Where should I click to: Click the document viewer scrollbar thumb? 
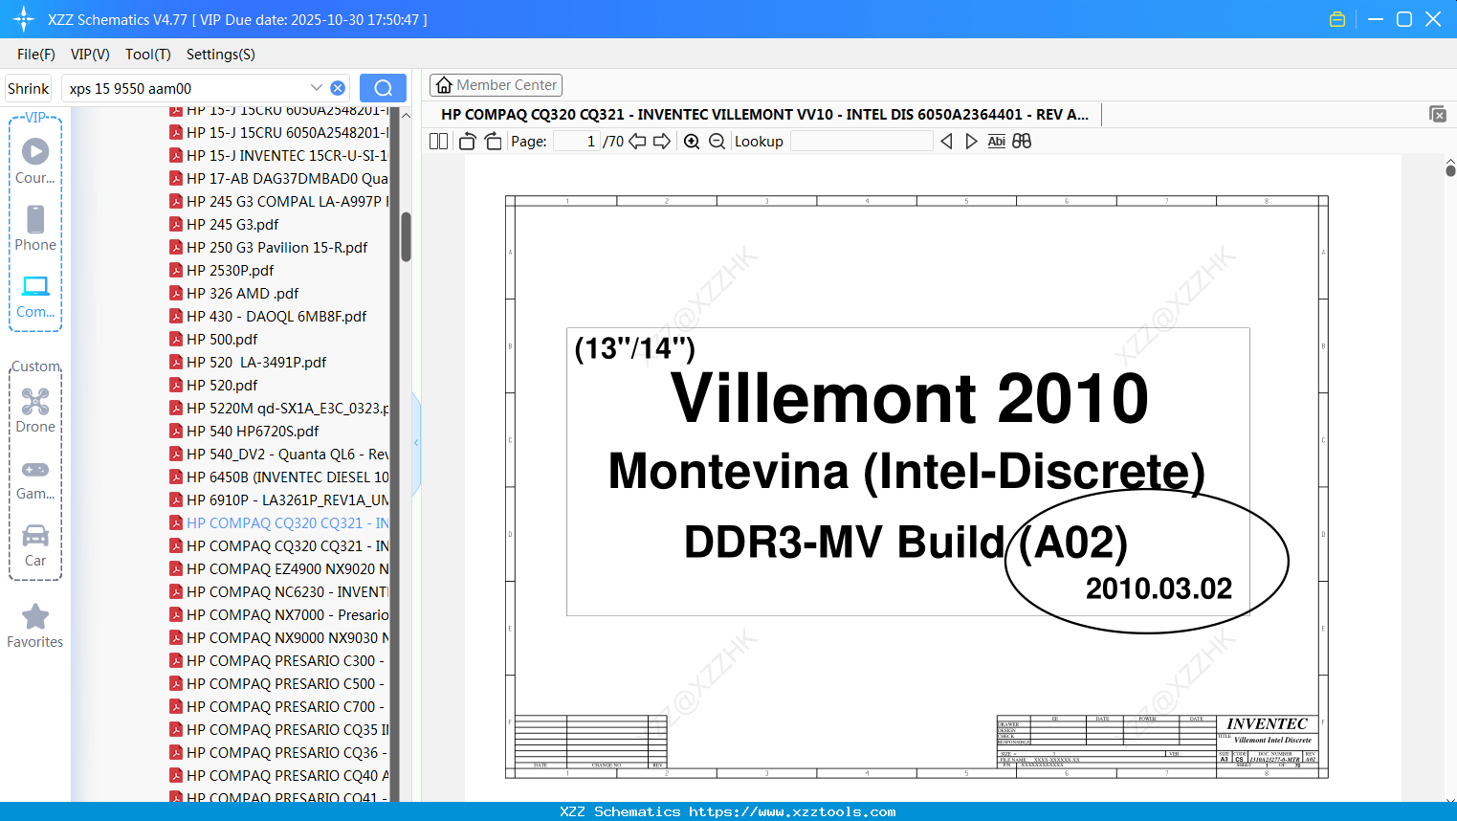click(x=1450, y=170)
